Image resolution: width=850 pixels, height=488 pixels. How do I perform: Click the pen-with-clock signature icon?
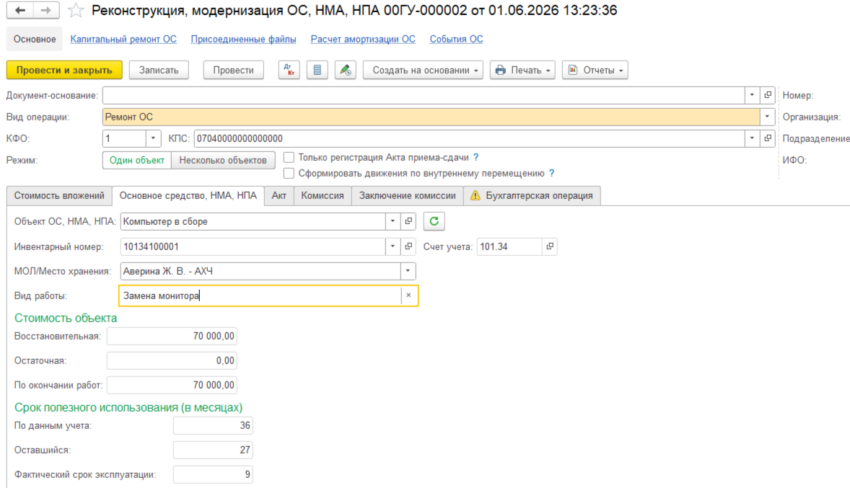click(x=346, y=70)
